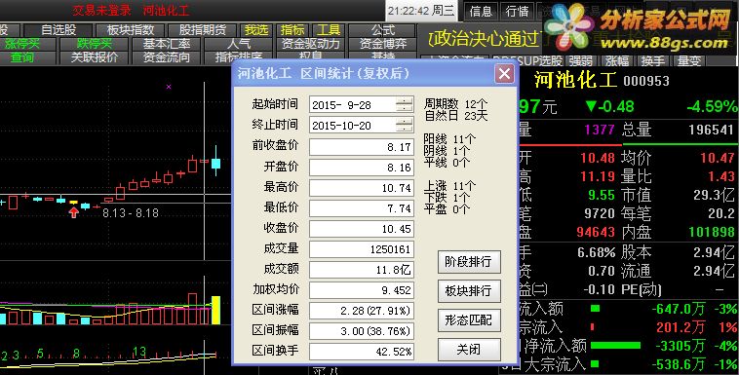This screenshot has height=375, width=739.
Task: Click the 开盘价 field showing 8.16
Action: (x=362, y=168)
